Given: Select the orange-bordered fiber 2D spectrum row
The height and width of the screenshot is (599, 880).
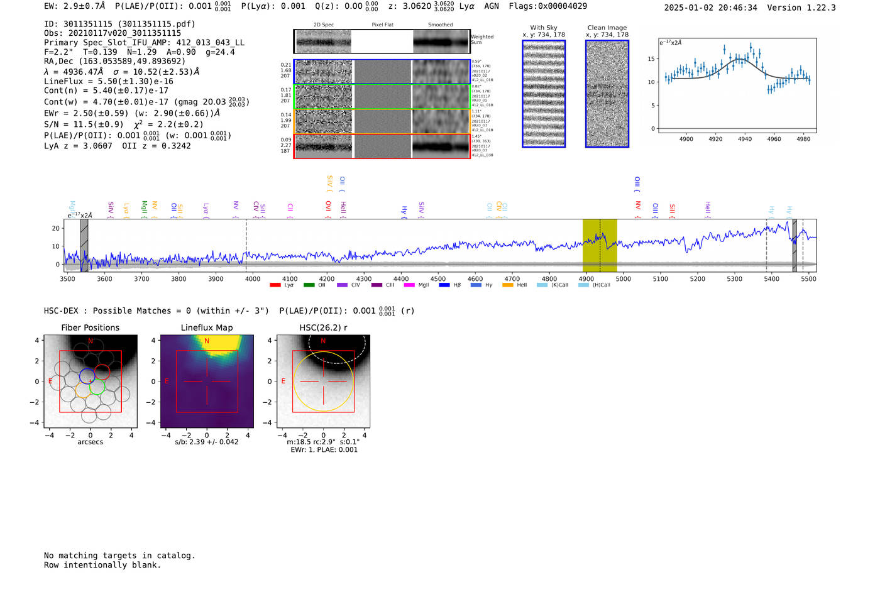Looking at the screenshot, I should coord(382,121).
